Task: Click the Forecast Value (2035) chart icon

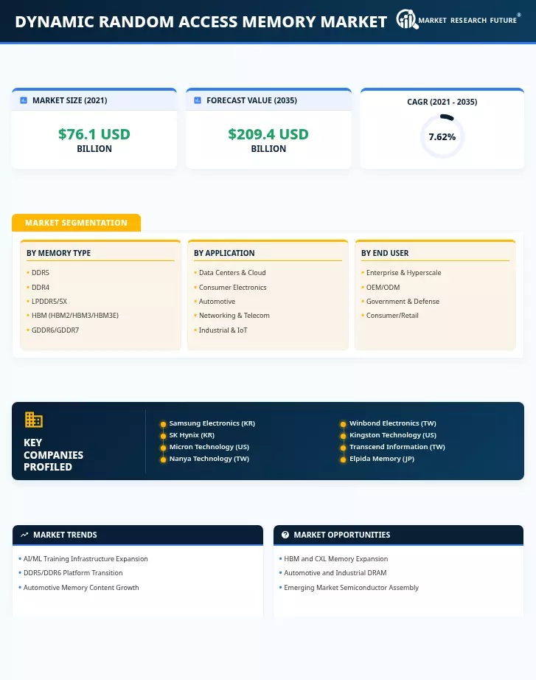Action: 198,100
